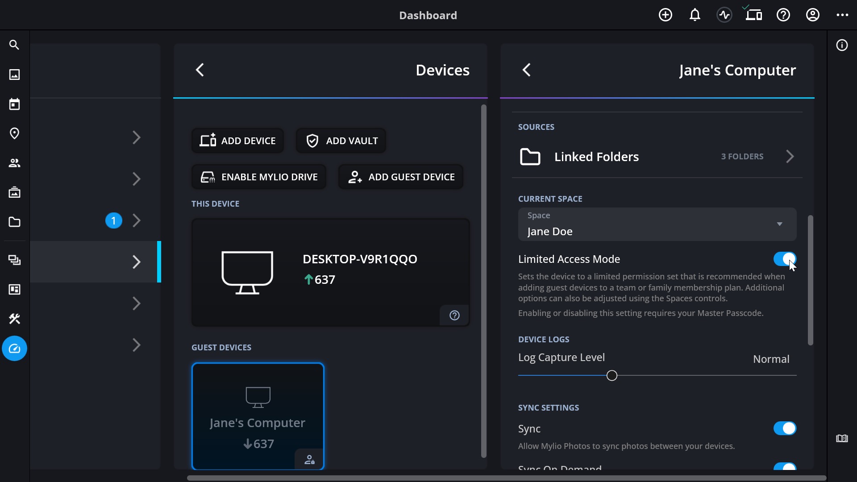The width and height of the screenshot is (857, 482).
Task: Click the ADD DEVICE button
Action: 237,141
